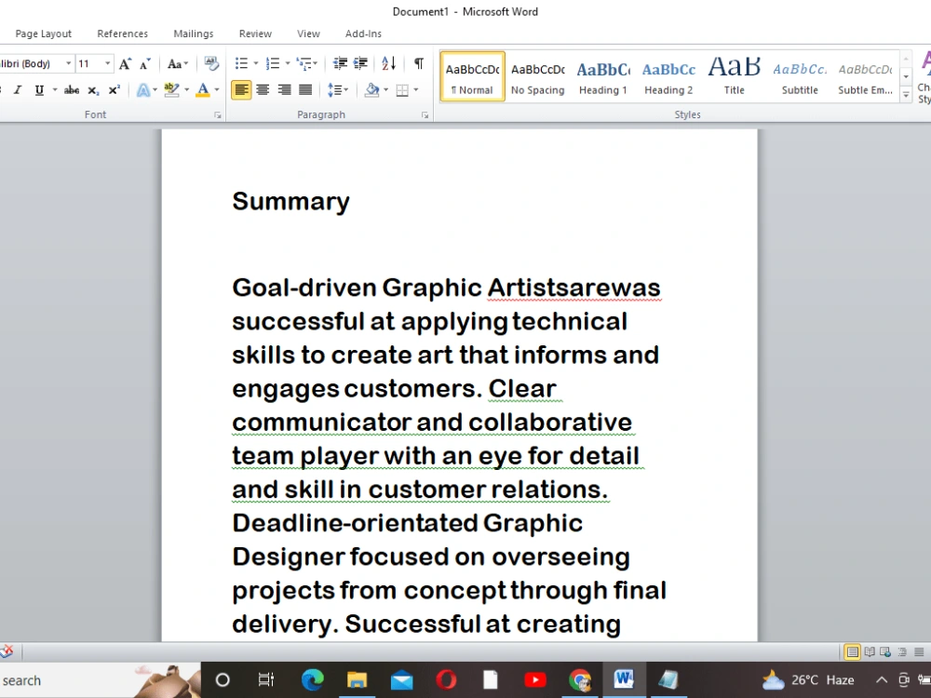The image size is (931, 698).
Task: Open the font size dropdown
Action: coord(107,63)
